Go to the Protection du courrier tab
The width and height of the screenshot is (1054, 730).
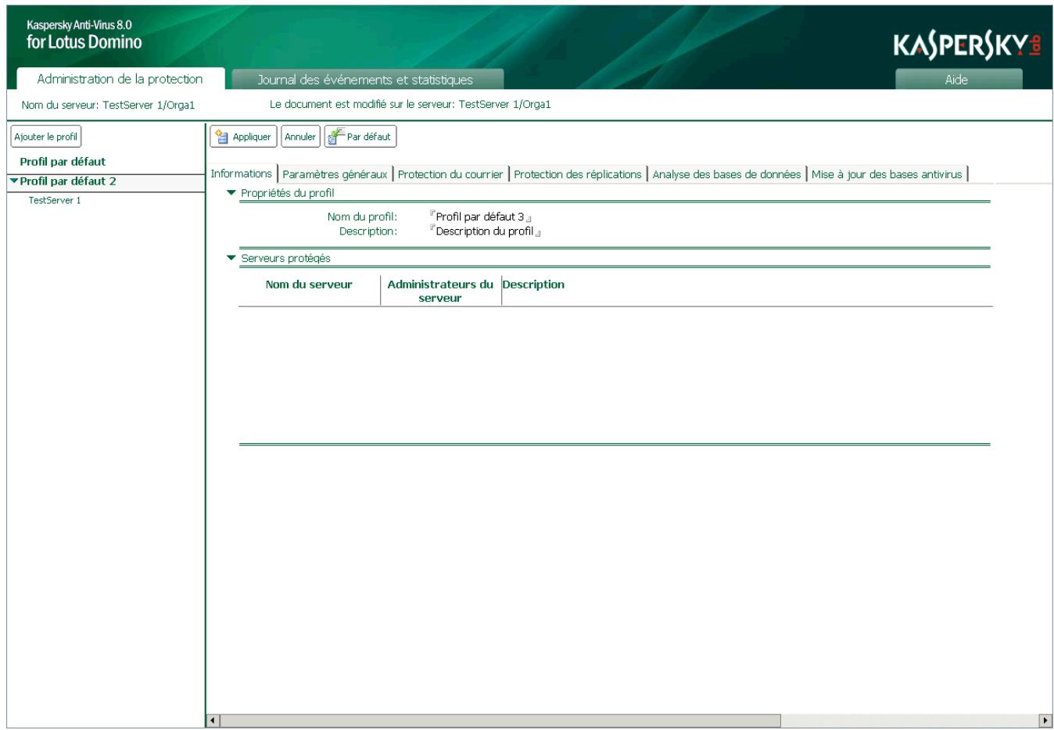pyautogui.click(x=450, y=174)
